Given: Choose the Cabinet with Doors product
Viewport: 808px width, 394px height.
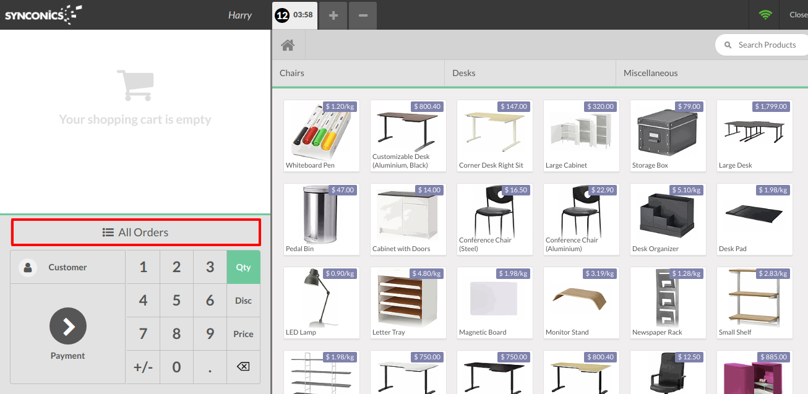Looking at the screenshot, I should tap(408, 220).
